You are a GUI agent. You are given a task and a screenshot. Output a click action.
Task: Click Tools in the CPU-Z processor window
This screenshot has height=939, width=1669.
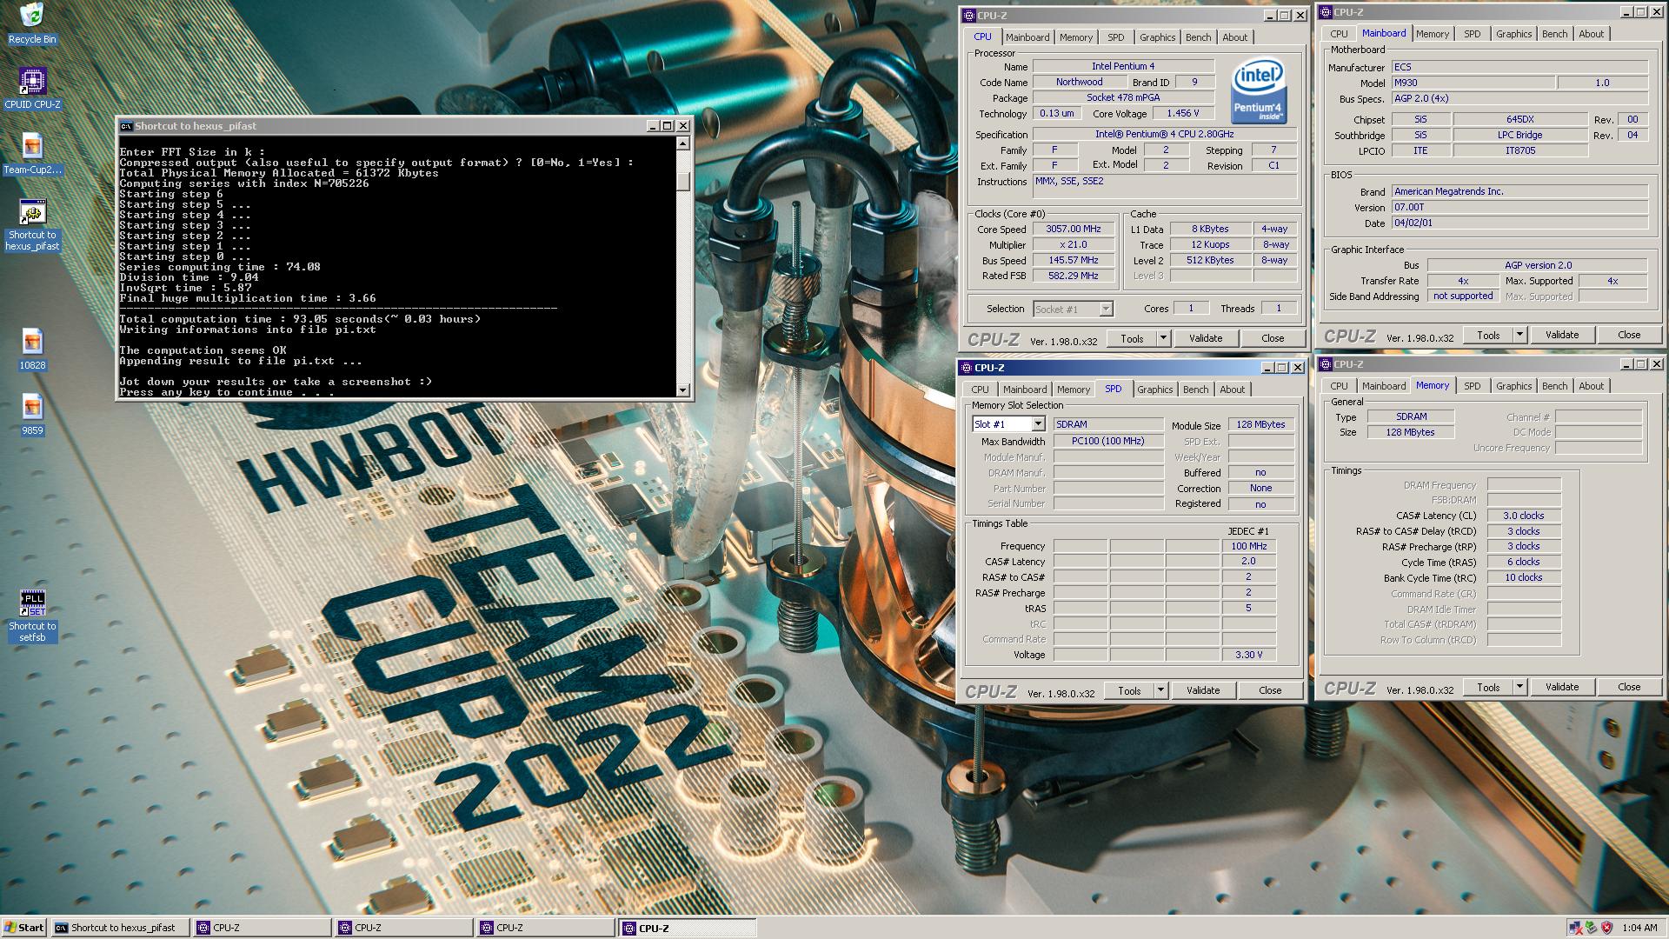coord(1132,338)
